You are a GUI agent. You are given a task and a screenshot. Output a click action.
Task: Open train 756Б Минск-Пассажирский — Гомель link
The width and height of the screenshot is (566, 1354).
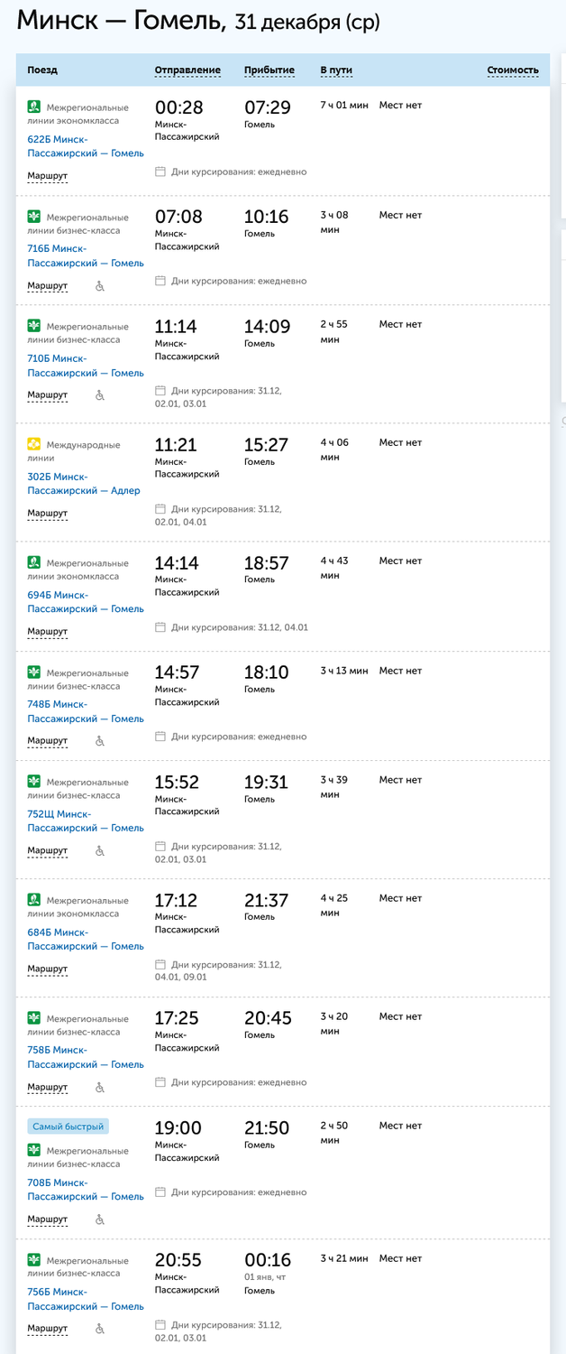pyautogui.click(x=85, y=1299)
